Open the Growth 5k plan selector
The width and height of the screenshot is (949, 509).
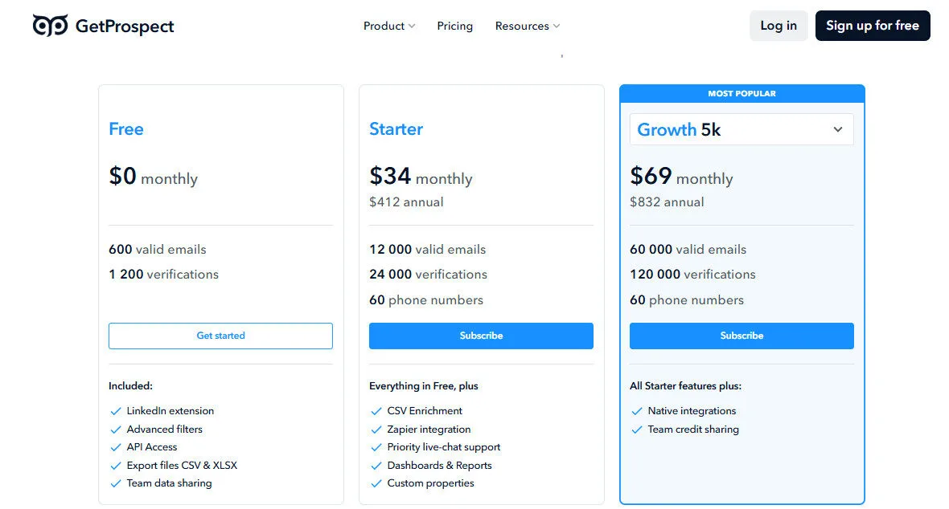(741, 129)
